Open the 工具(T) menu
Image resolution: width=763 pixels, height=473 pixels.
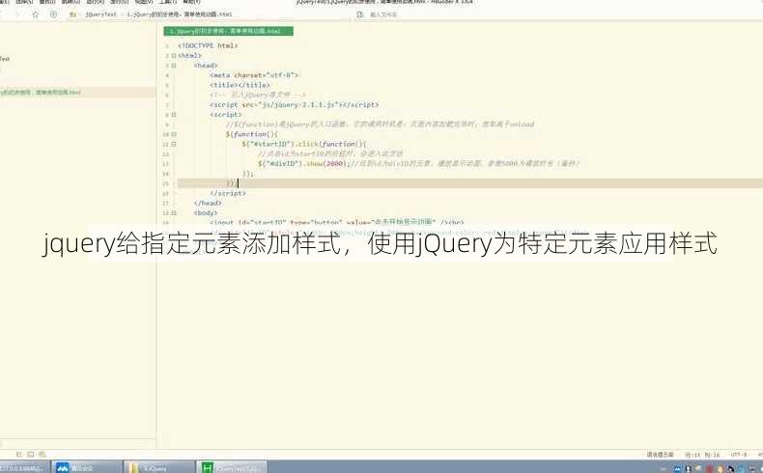[168, 2]
